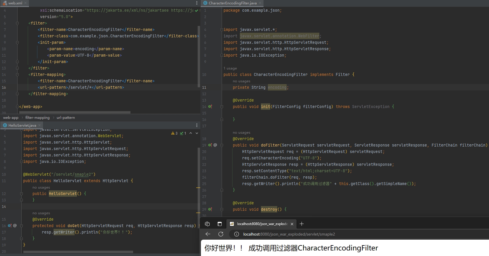Open browser workspaces icon

coord(207,224)
